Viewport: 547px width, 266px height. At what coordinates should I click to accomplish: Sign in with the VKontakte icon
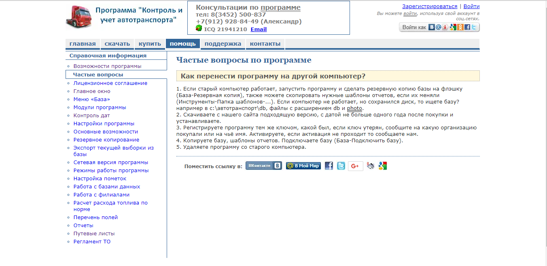point(432,27)
